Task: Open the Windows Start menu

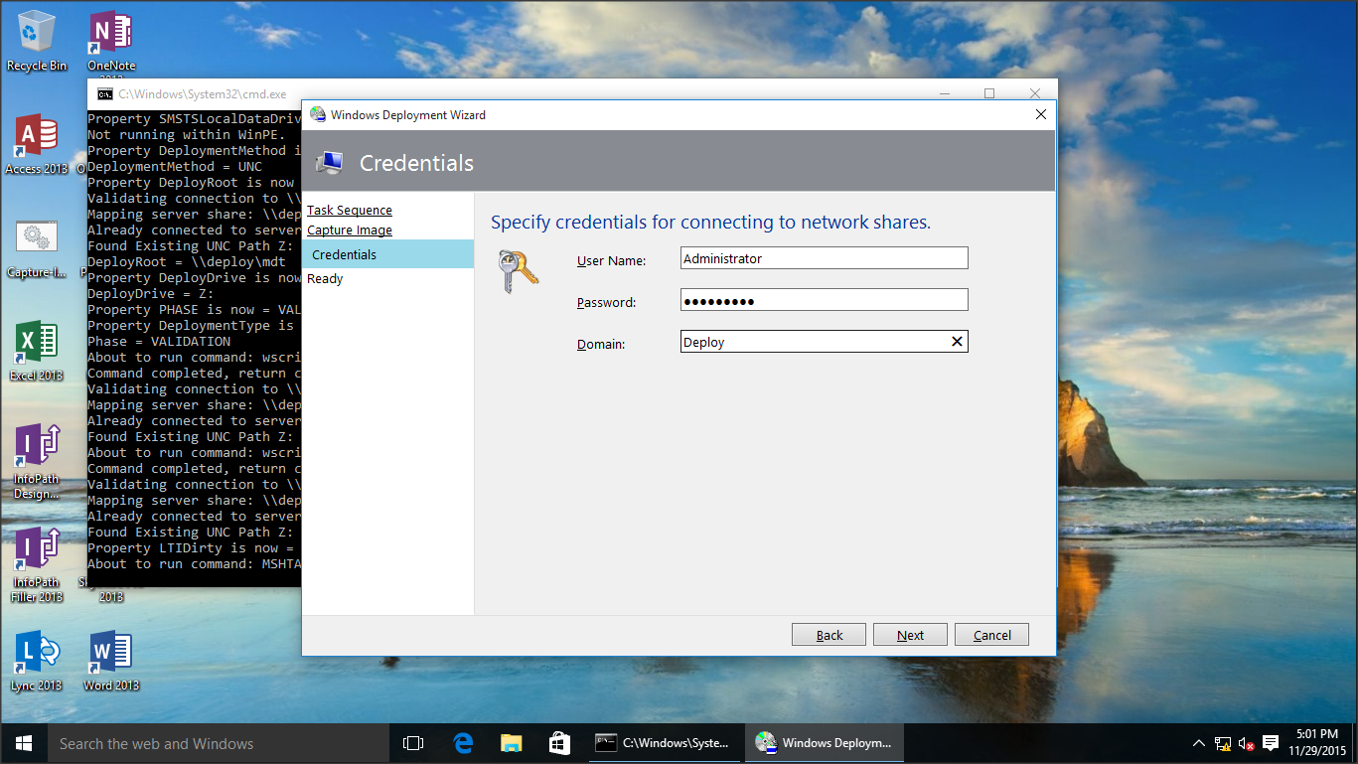Action: pyautogui.click(x=24, y=743)
